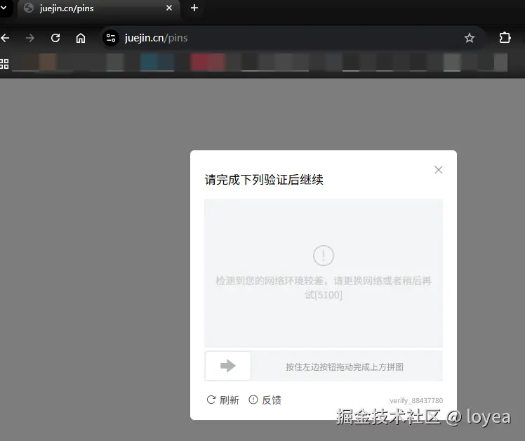Open the apps grid in bookmarks bar
Image resolution: width=525 pixels, height=441 pixels.
[x=4, y=64]
